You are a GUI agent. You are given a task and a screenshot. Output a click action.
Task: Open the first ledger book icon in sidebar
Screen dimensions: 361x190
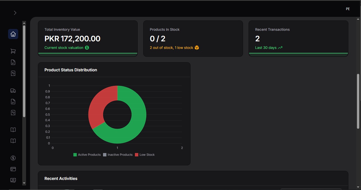(13, 130)
